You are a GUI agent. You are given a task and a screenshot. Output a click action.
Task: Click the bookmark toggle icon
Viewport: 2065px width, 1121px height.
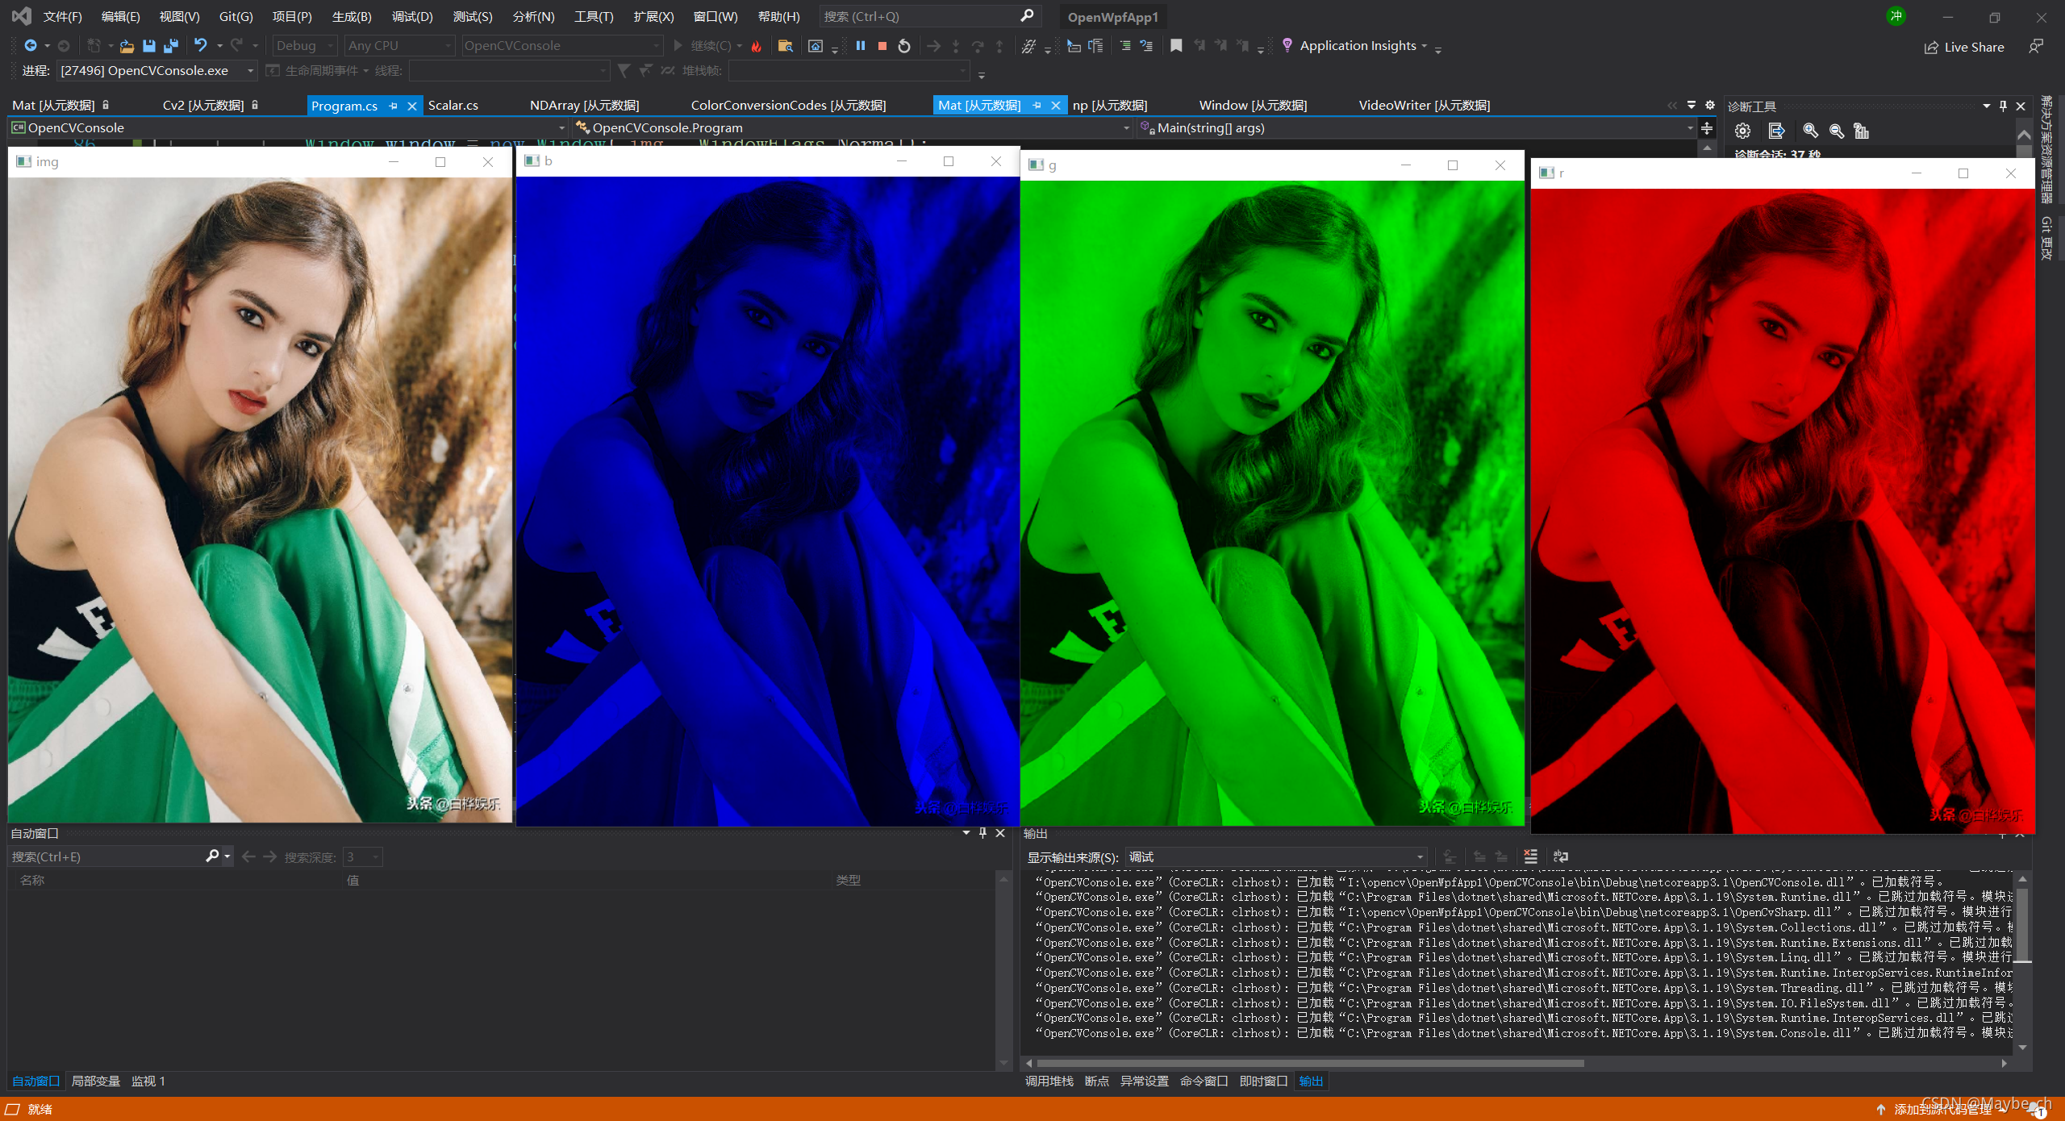click(1176, 46)
